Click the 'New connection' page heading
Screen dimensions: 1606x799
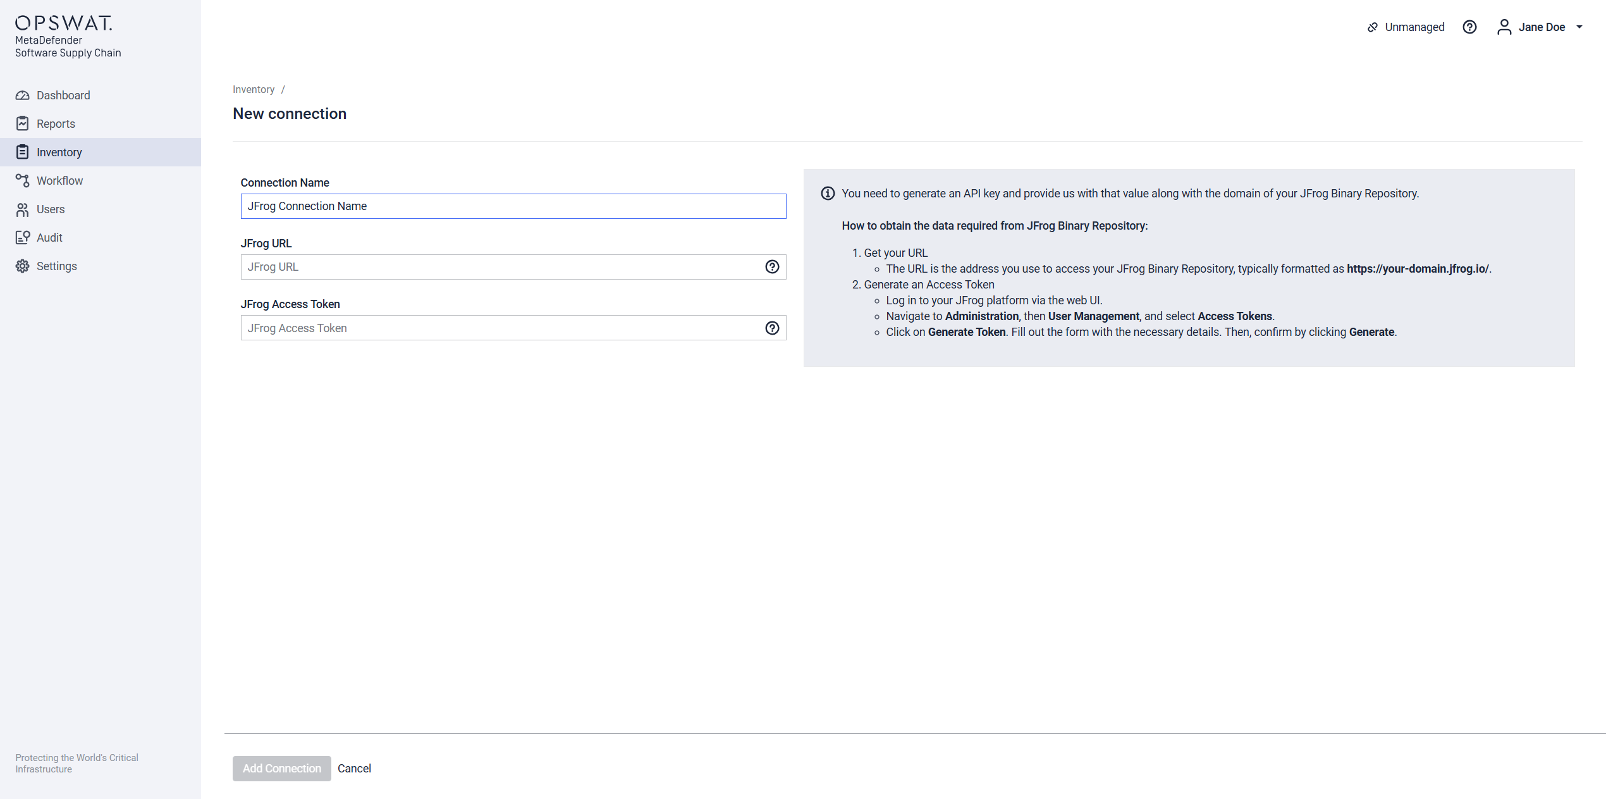click(290, 114)
